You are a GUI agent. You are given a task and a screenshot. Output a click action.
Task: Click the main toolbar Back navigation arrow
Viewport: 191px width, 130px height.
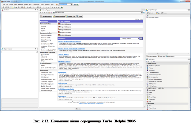pos(53,7)
